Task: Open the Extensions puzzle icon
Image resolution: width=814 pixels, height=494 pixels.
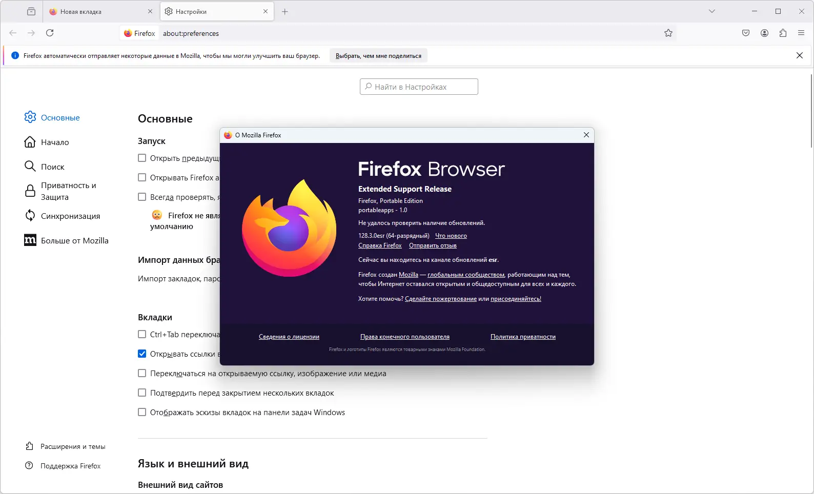Action: point(783,33)
